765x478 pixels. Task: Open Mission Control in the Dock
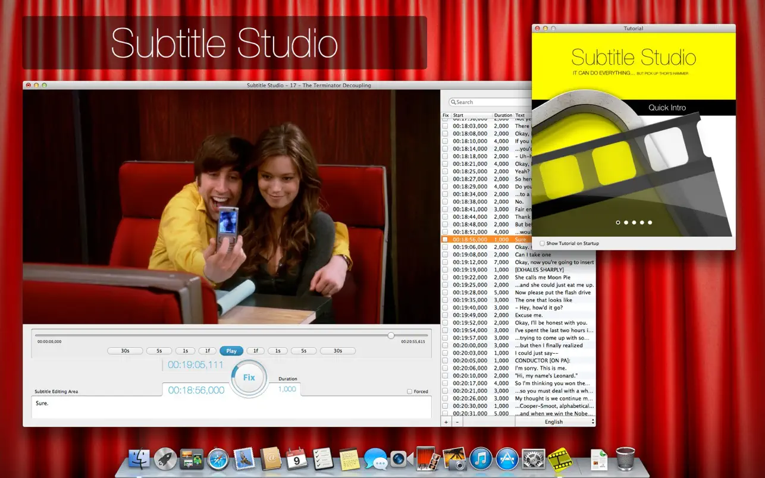coord(192,460)
